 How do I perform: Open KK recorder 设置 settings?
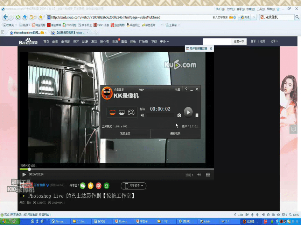[x=177, y=89]
